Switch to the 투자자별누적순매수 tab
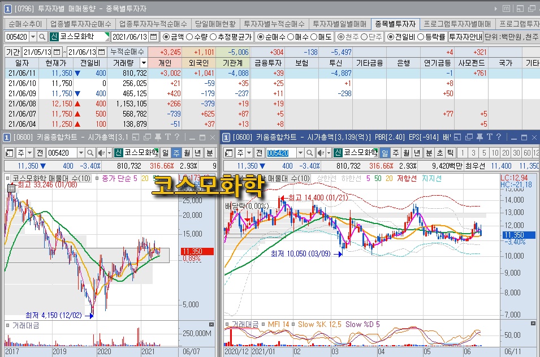Image resolution: width=540 pixels, height=357 pixels. pos(274,24)
